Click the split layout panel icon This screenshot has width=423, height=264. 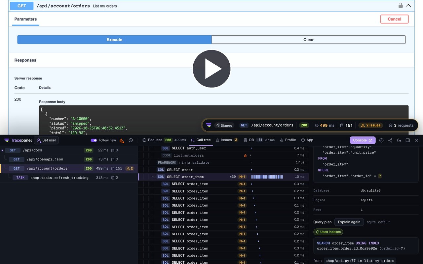pyautogui.click(x=408, y=140)
